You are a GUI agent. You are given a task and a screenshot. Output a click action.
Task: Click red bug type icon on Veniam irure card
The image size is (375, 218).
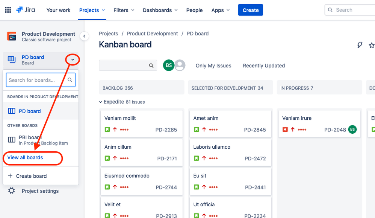coord(285,130)
